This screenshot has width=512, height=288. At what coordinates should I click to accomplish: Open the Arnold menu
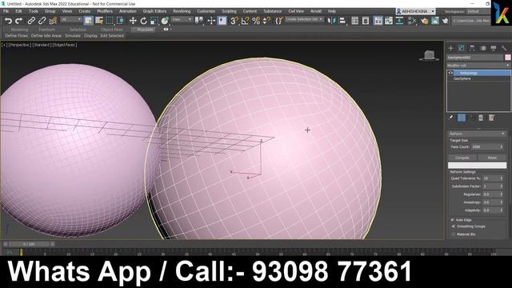pyautogui.click(x=316, y=11)
